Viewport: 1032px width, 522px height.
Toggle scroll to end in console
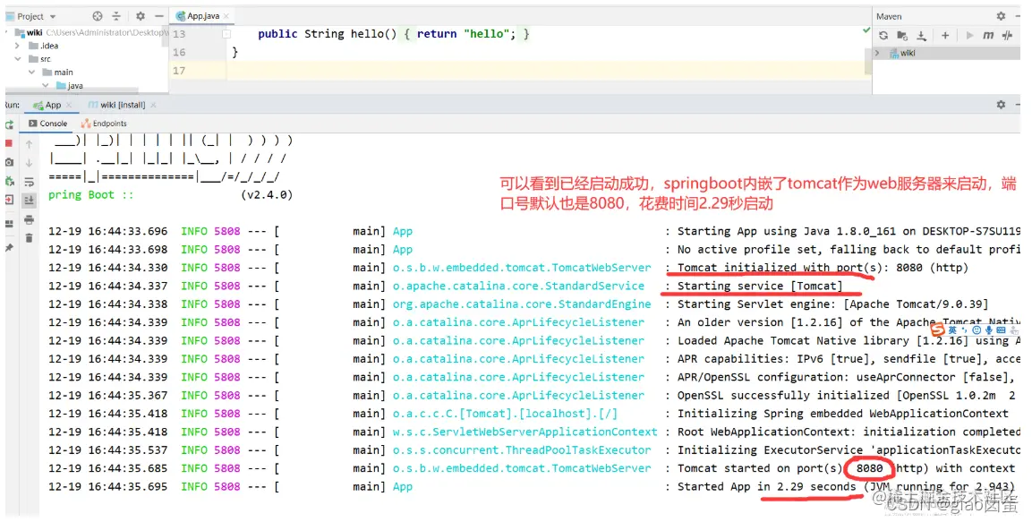29,200
